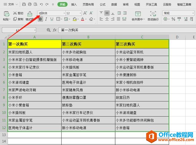Screen dimensions: 196x145
Task: Expand quick access toolbar customize arrow
Action: pos(53,5)
